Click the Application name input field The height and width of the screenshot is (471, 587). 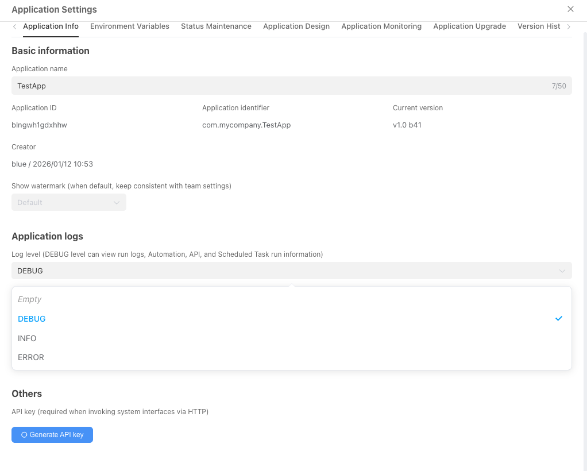[230, 86]
